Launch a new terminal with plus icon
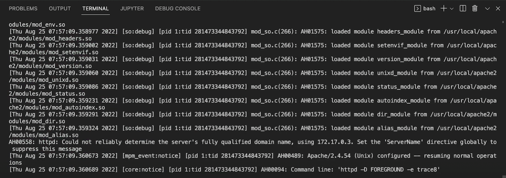The width and height of the screenshot is (506, 178). (444, 8)
